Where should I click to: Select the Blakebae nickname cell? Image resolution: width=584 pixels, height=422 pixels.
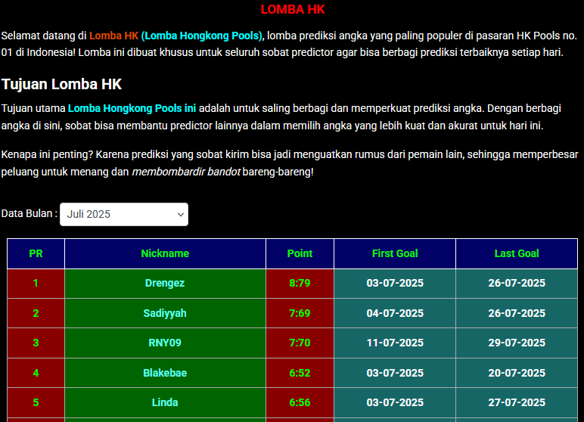pos(165,373)
